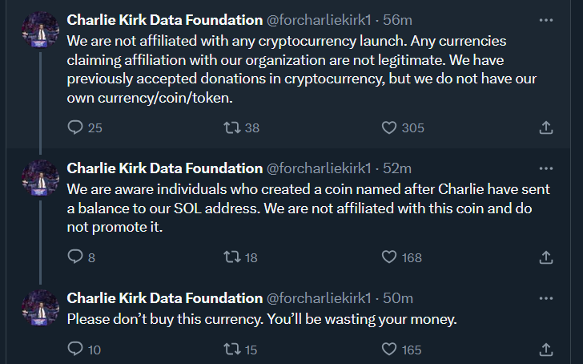Like the tweet with 305 likes
This screenshot has height=364, width=583.
click(389, 127)
